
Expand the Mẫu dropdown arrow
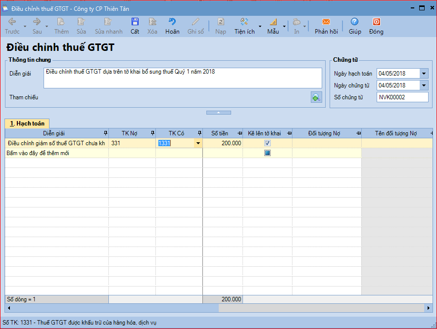point(284,27)
